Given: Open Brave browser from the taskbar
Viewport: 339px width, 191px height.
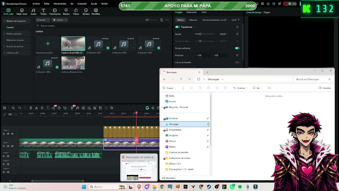Looking at the screenshot, I should [x=139, y=187].
